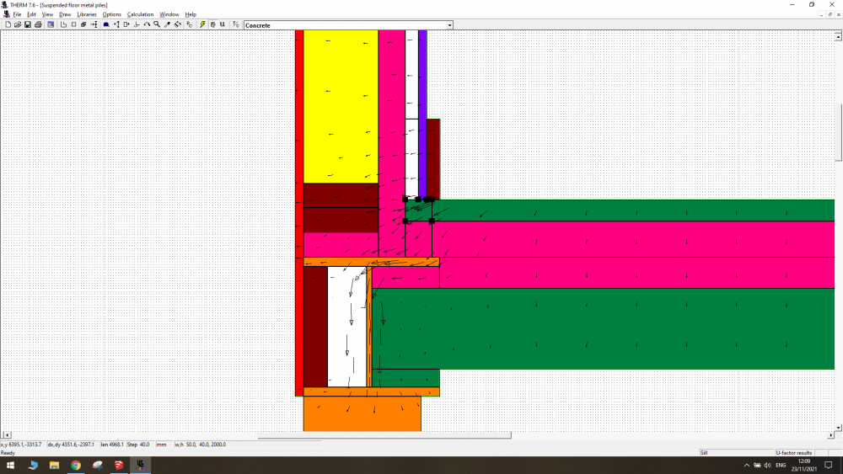Select the large lower green floor slab
843x474 pixels.
pyautogui.click(x=602, y=328)
